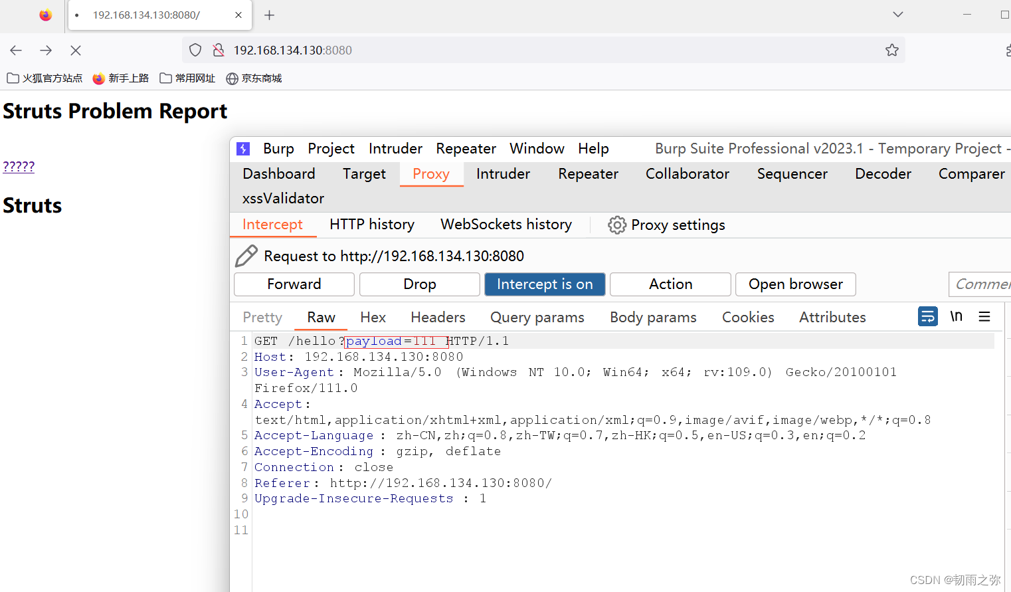Open the Cookies tab
This screenshot has height=592, width=1011.
coord(748,318)
